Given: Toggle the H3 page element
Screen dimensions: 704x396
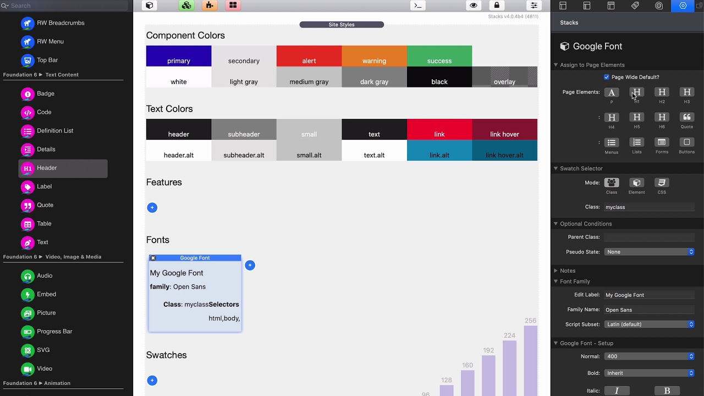Looking at the screenshot, I should tap(687, 92).
